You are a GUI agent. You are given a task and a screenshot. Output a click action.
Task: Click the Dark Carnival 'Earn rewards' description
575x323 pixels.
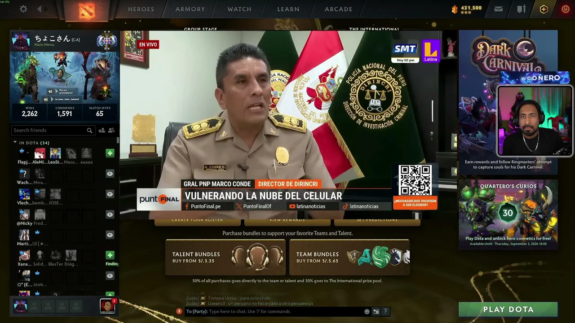coord(508,165)
